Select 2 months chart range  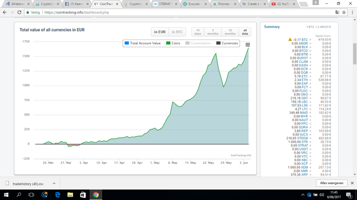click(213, 32)
